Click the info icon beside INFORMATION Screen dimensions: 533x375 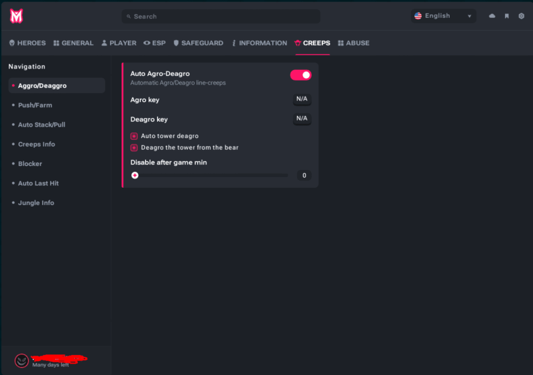pos(234,43)
